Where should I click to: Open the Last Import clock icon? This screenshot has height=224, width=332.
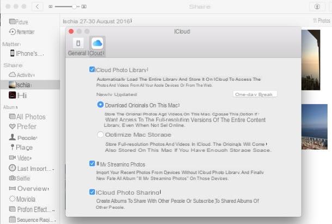pos(13,168)
